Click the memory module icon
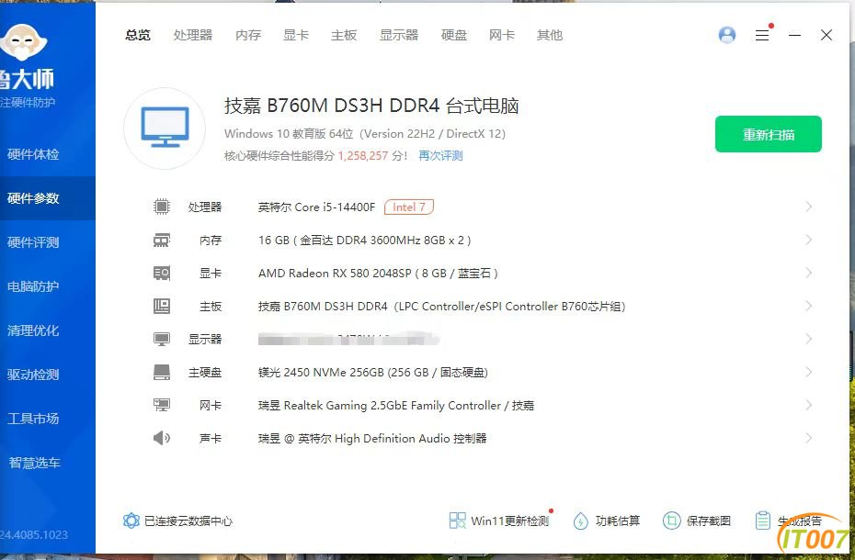 click(162, 240)
